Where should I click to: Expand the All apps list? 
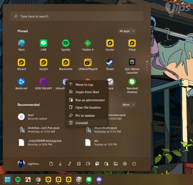point(127,31)
